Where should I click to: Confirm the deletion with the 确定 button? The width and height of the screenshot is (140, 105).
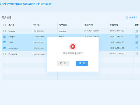(x=82, y=63)
